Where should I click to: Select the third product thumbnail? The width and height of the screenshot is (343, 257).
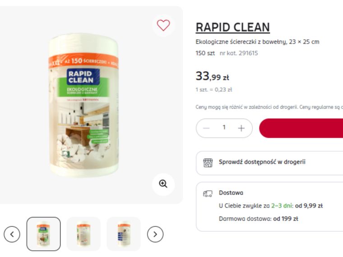click(x=124, y=234)
